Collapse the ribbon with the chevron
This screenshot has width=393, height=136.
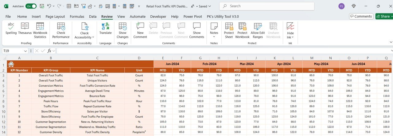tap(391, 42)
